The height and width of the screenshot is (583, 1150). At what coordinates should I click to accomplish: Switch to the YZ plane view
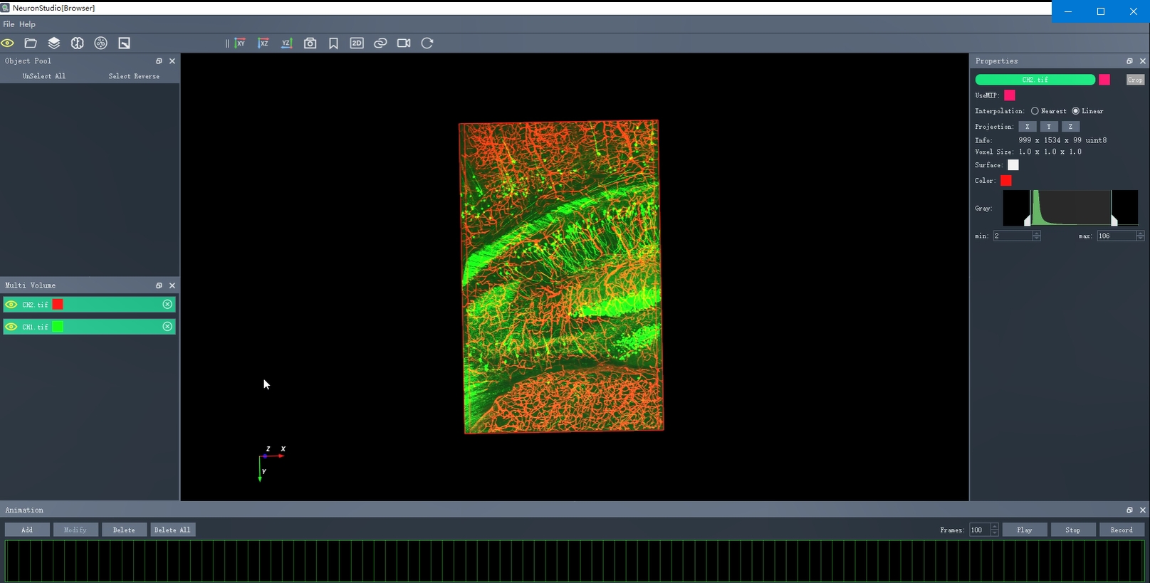286,43
